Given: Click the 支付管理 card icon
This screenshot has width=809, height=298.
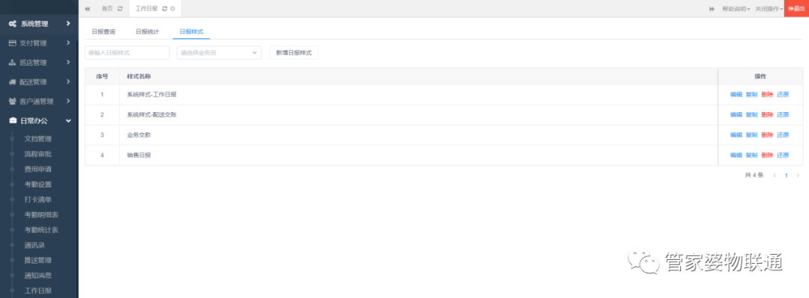Looking at the screenshot, I should [13, 43].
